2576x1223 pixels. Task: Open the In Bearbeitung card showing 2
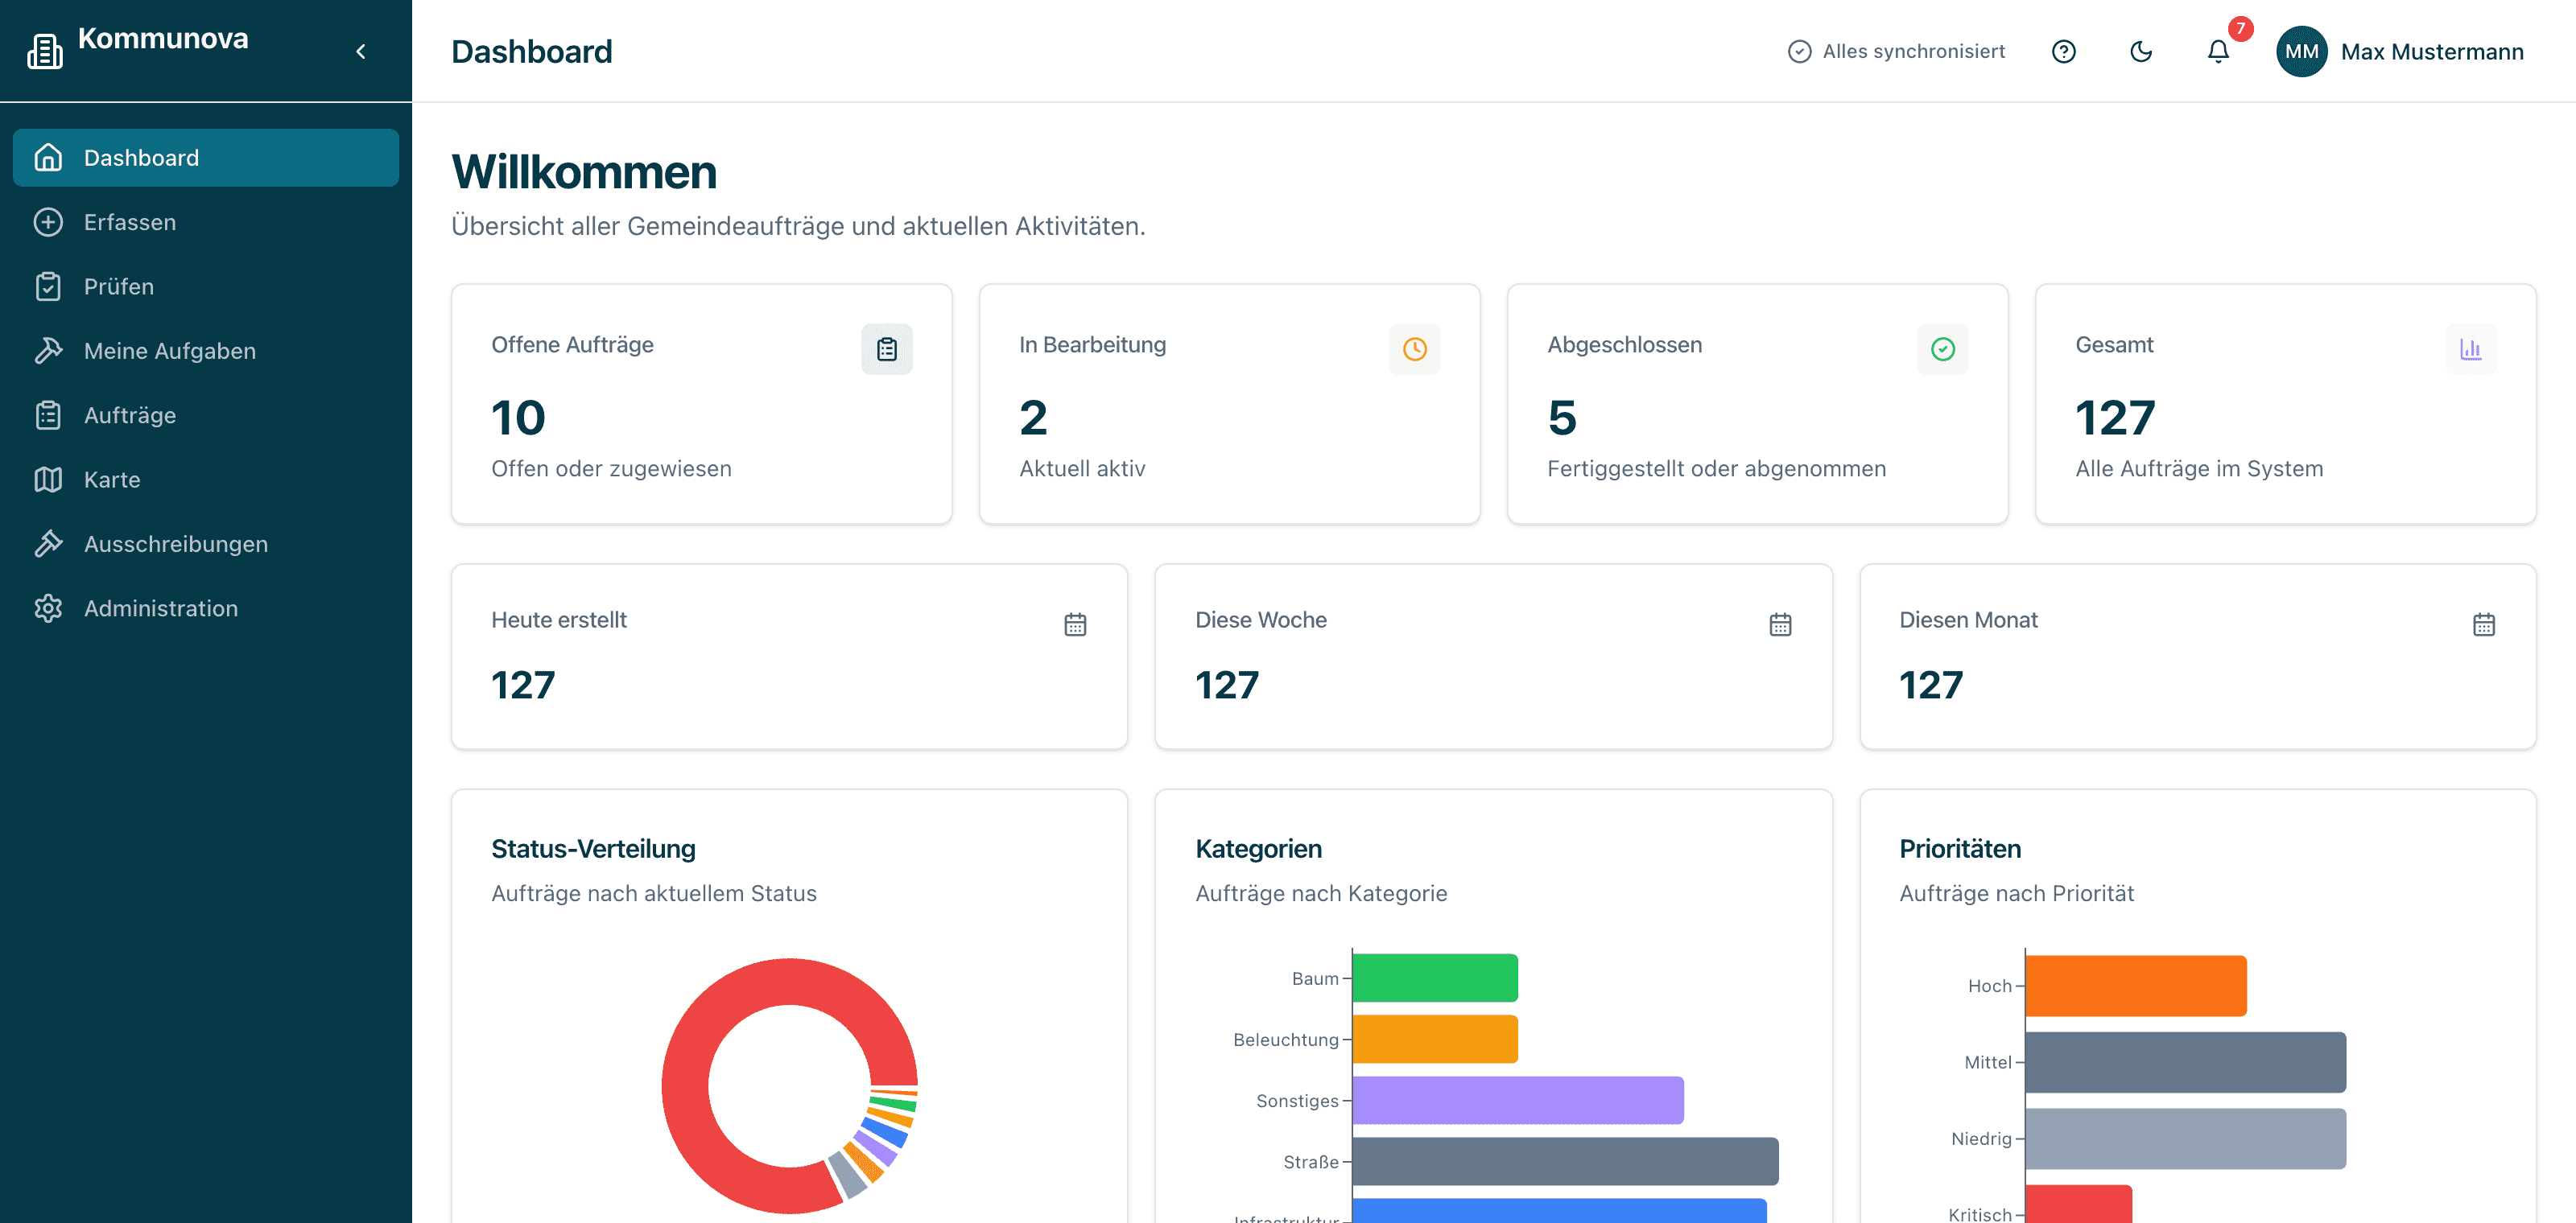coord(1229,404)
